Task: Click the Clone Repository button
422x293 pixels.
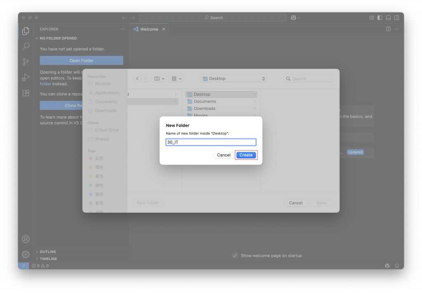Action: pos(61,105)
